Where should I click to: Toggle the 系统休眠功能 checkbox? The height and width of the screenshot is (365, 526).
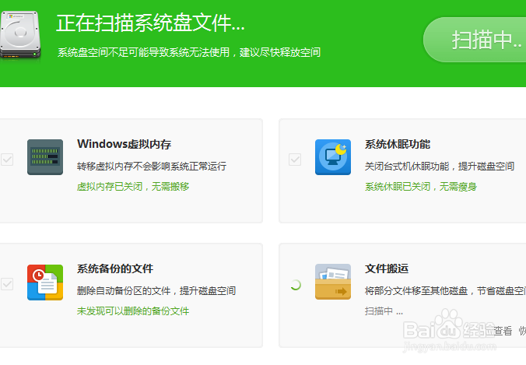click(x=295, y=160)
